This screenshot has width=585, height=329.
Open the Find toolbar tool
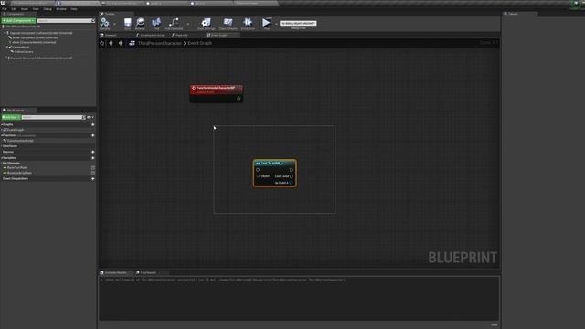click(156, 23)
